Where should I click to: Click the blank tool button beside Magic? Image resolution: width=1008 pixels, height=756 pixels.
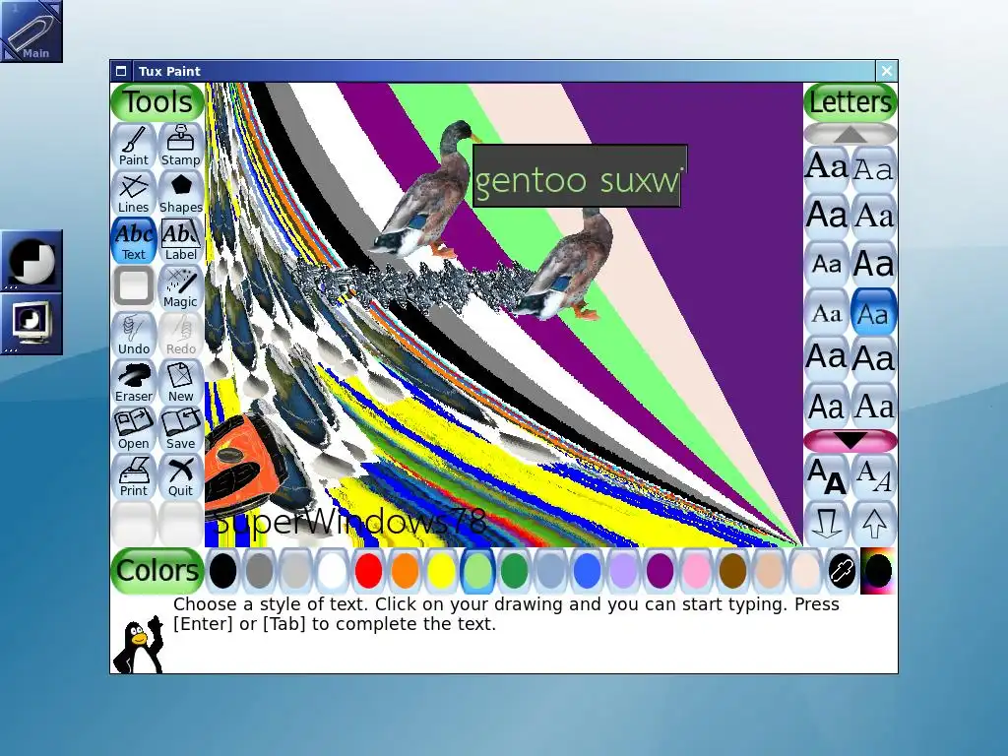tap(134, 287)
